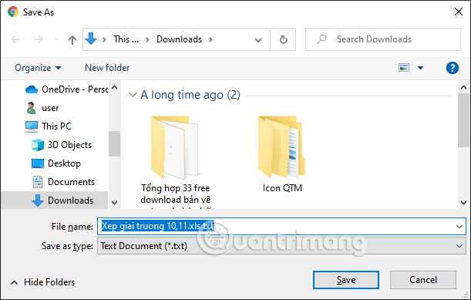Open the recent locations dropdown arrow
Viewport: 471px width, 300px height.
(x=56, y=39)
